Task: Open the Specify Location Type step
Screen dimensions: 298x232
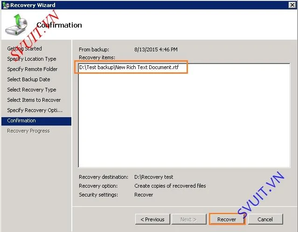Action: [32, 59]
